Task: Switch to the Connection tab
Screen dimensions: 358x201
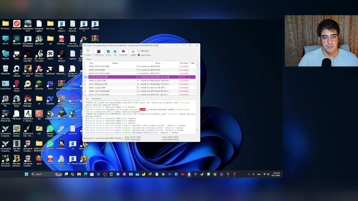Action: tap(96, 99)
